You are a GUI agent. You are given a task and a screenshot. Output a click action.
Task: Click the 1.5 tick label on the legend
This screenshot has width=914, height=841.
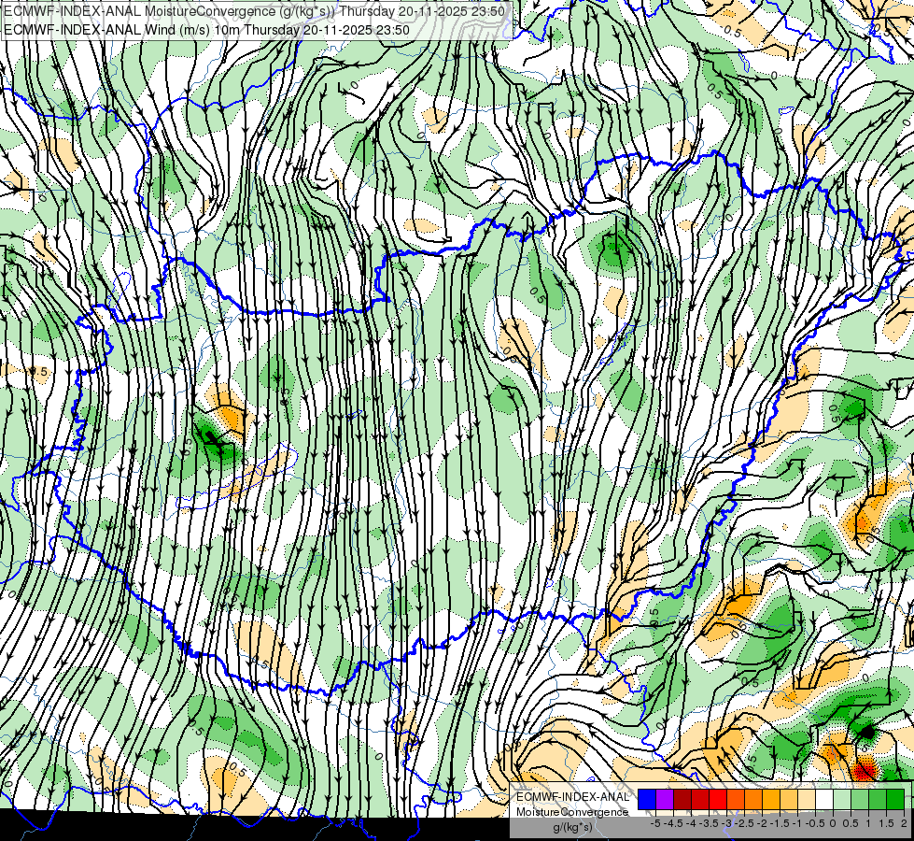886,823
